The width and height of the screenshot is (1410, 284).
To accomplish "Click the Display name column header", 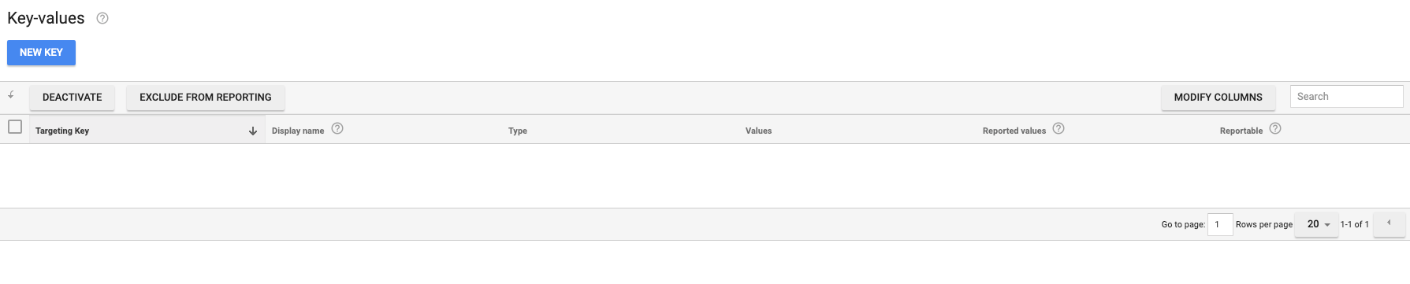I will [298, 131].
